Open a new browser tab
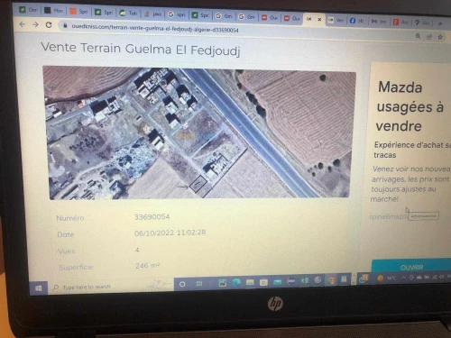Screen dimensions: 451x338 click(440, 23)
